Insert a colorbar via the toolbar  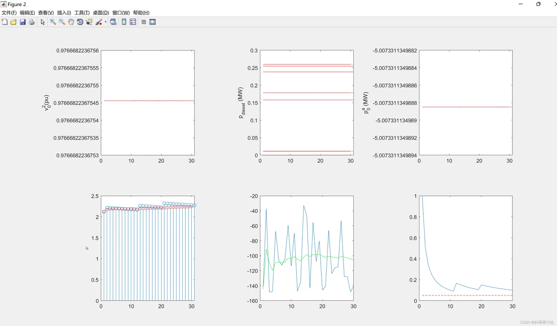(x=124, y=22)
